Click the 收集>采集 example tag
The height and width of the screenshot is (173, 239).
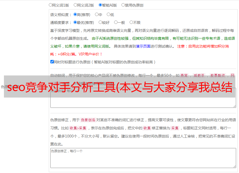point(78,128)
